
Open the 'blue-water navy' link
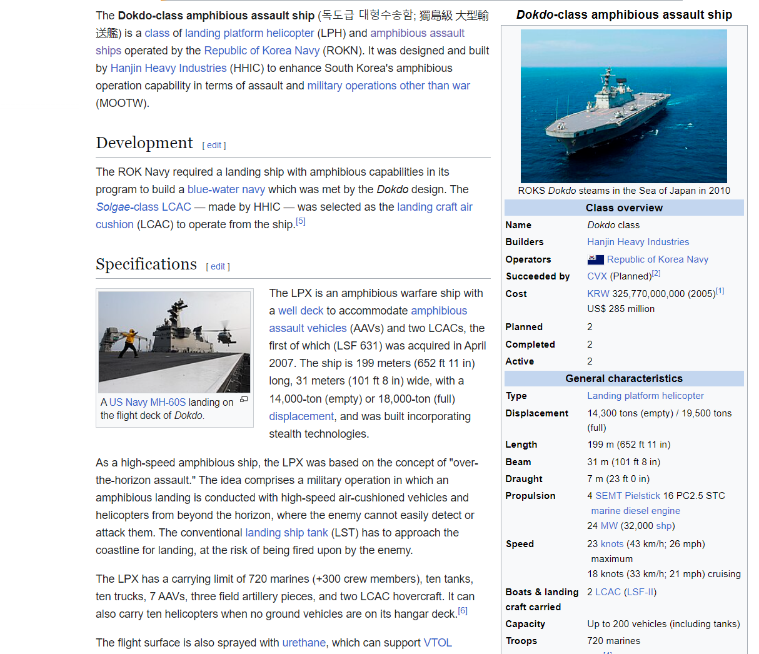pos(226,189)
